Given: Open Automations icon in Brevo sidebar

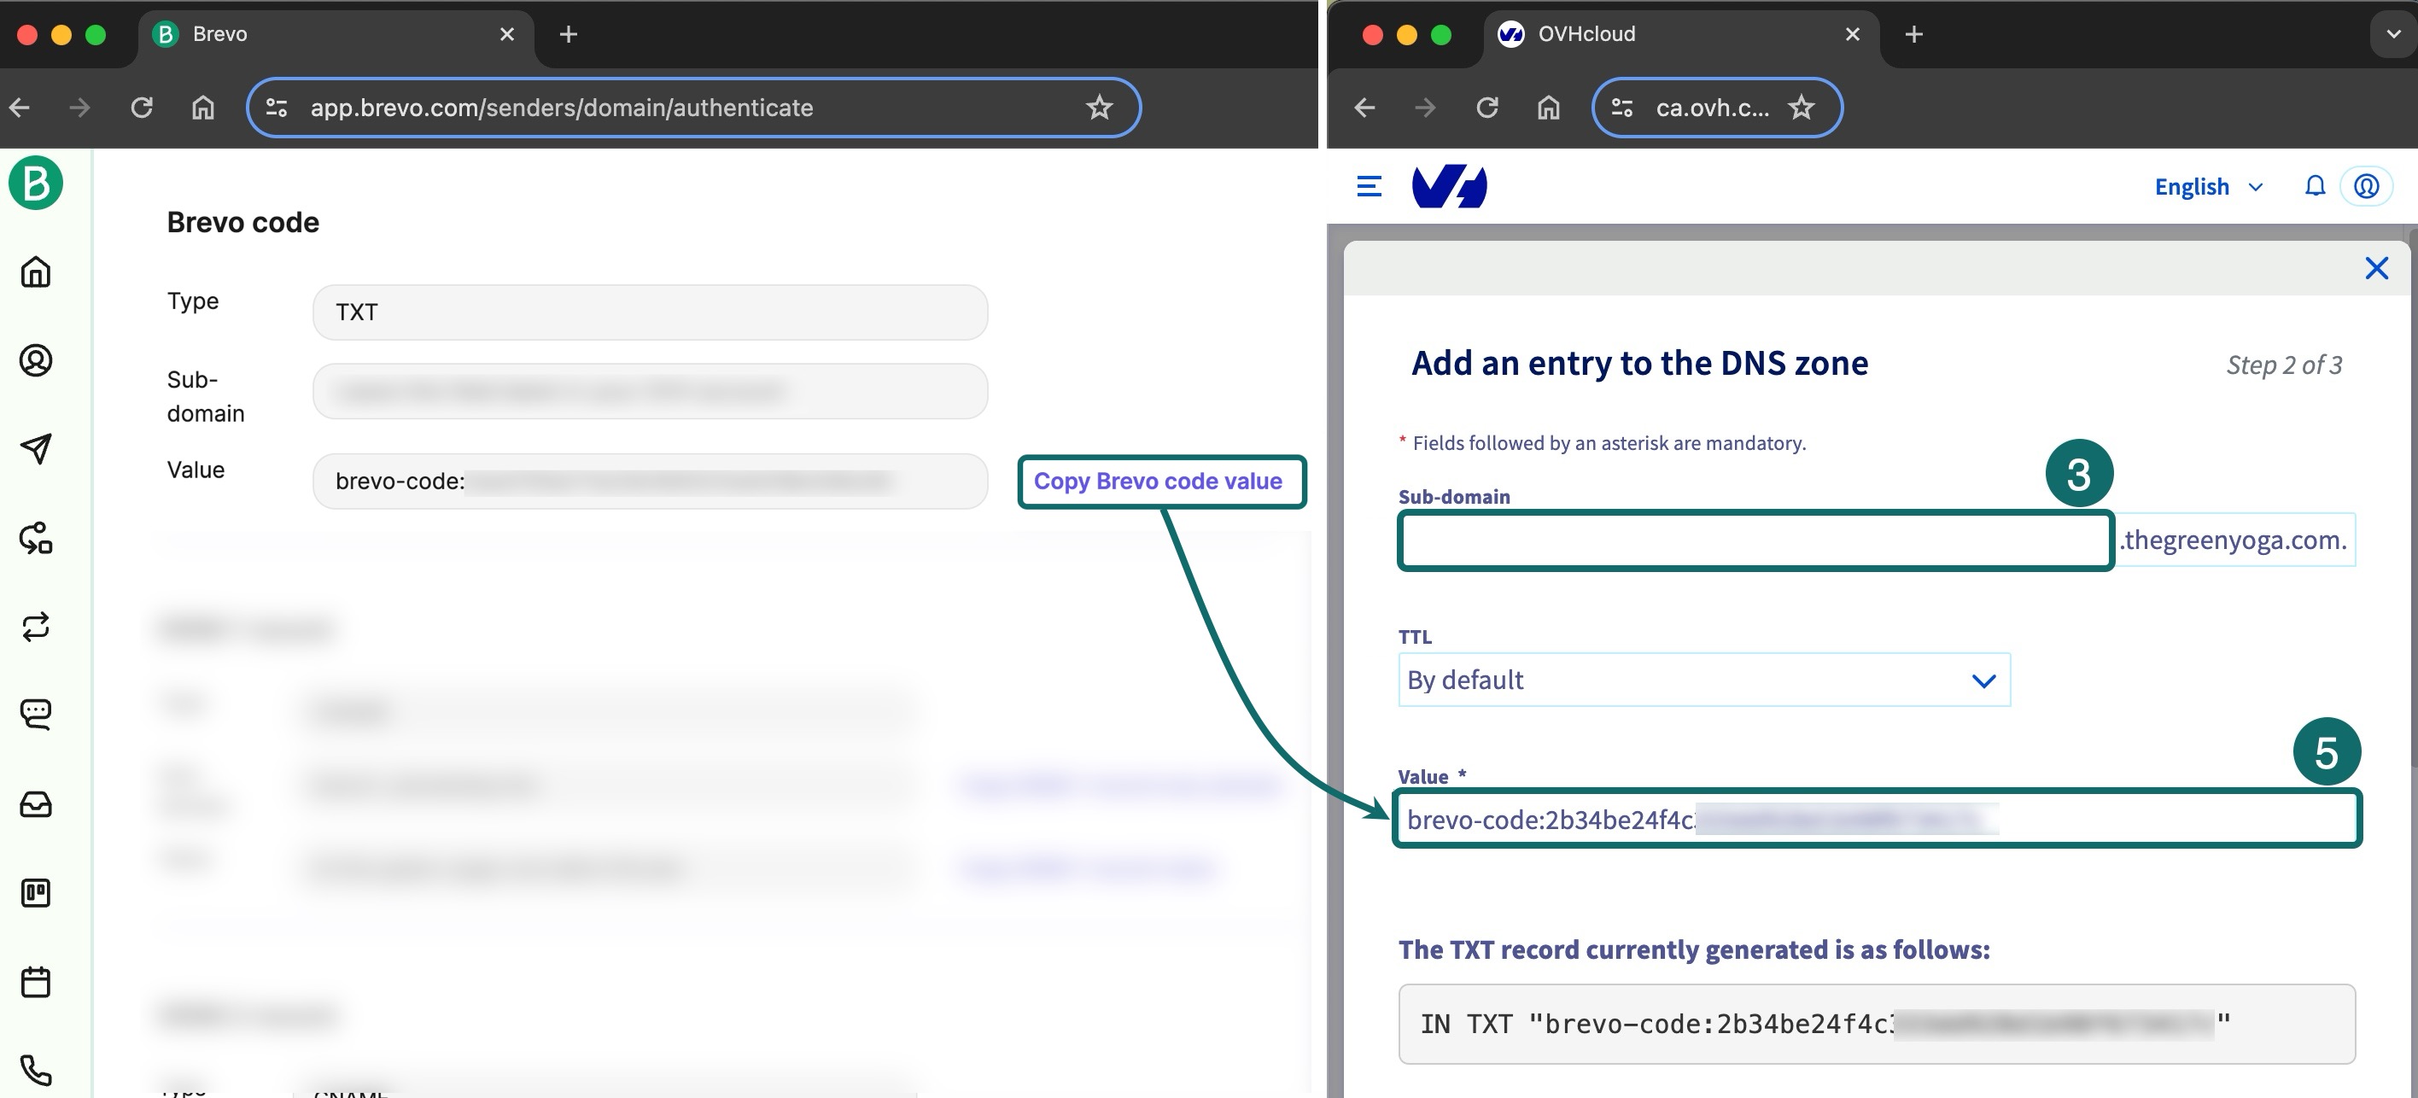Looking at the screenshot, I should coord(36,538).
